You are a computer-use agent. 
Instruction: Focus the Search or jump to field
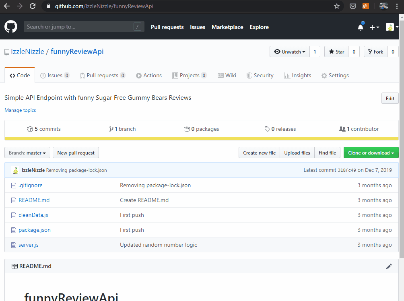(x=84, y=27)
